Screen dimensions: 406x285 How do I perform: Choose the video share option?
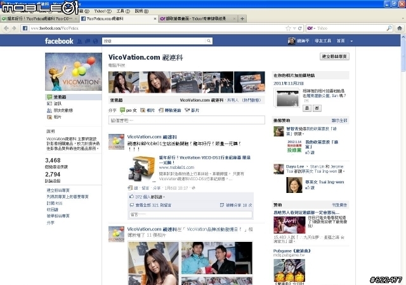(192, 110)
